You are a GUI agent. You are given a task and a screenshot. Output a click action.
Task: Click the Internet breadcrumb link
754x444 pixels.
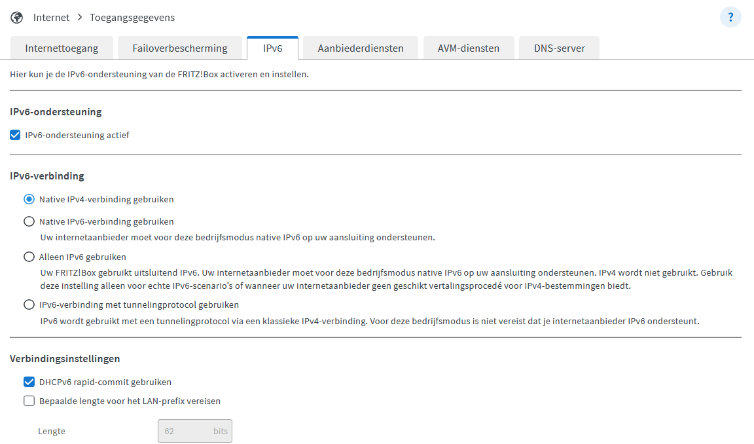[x=51, y=18]
